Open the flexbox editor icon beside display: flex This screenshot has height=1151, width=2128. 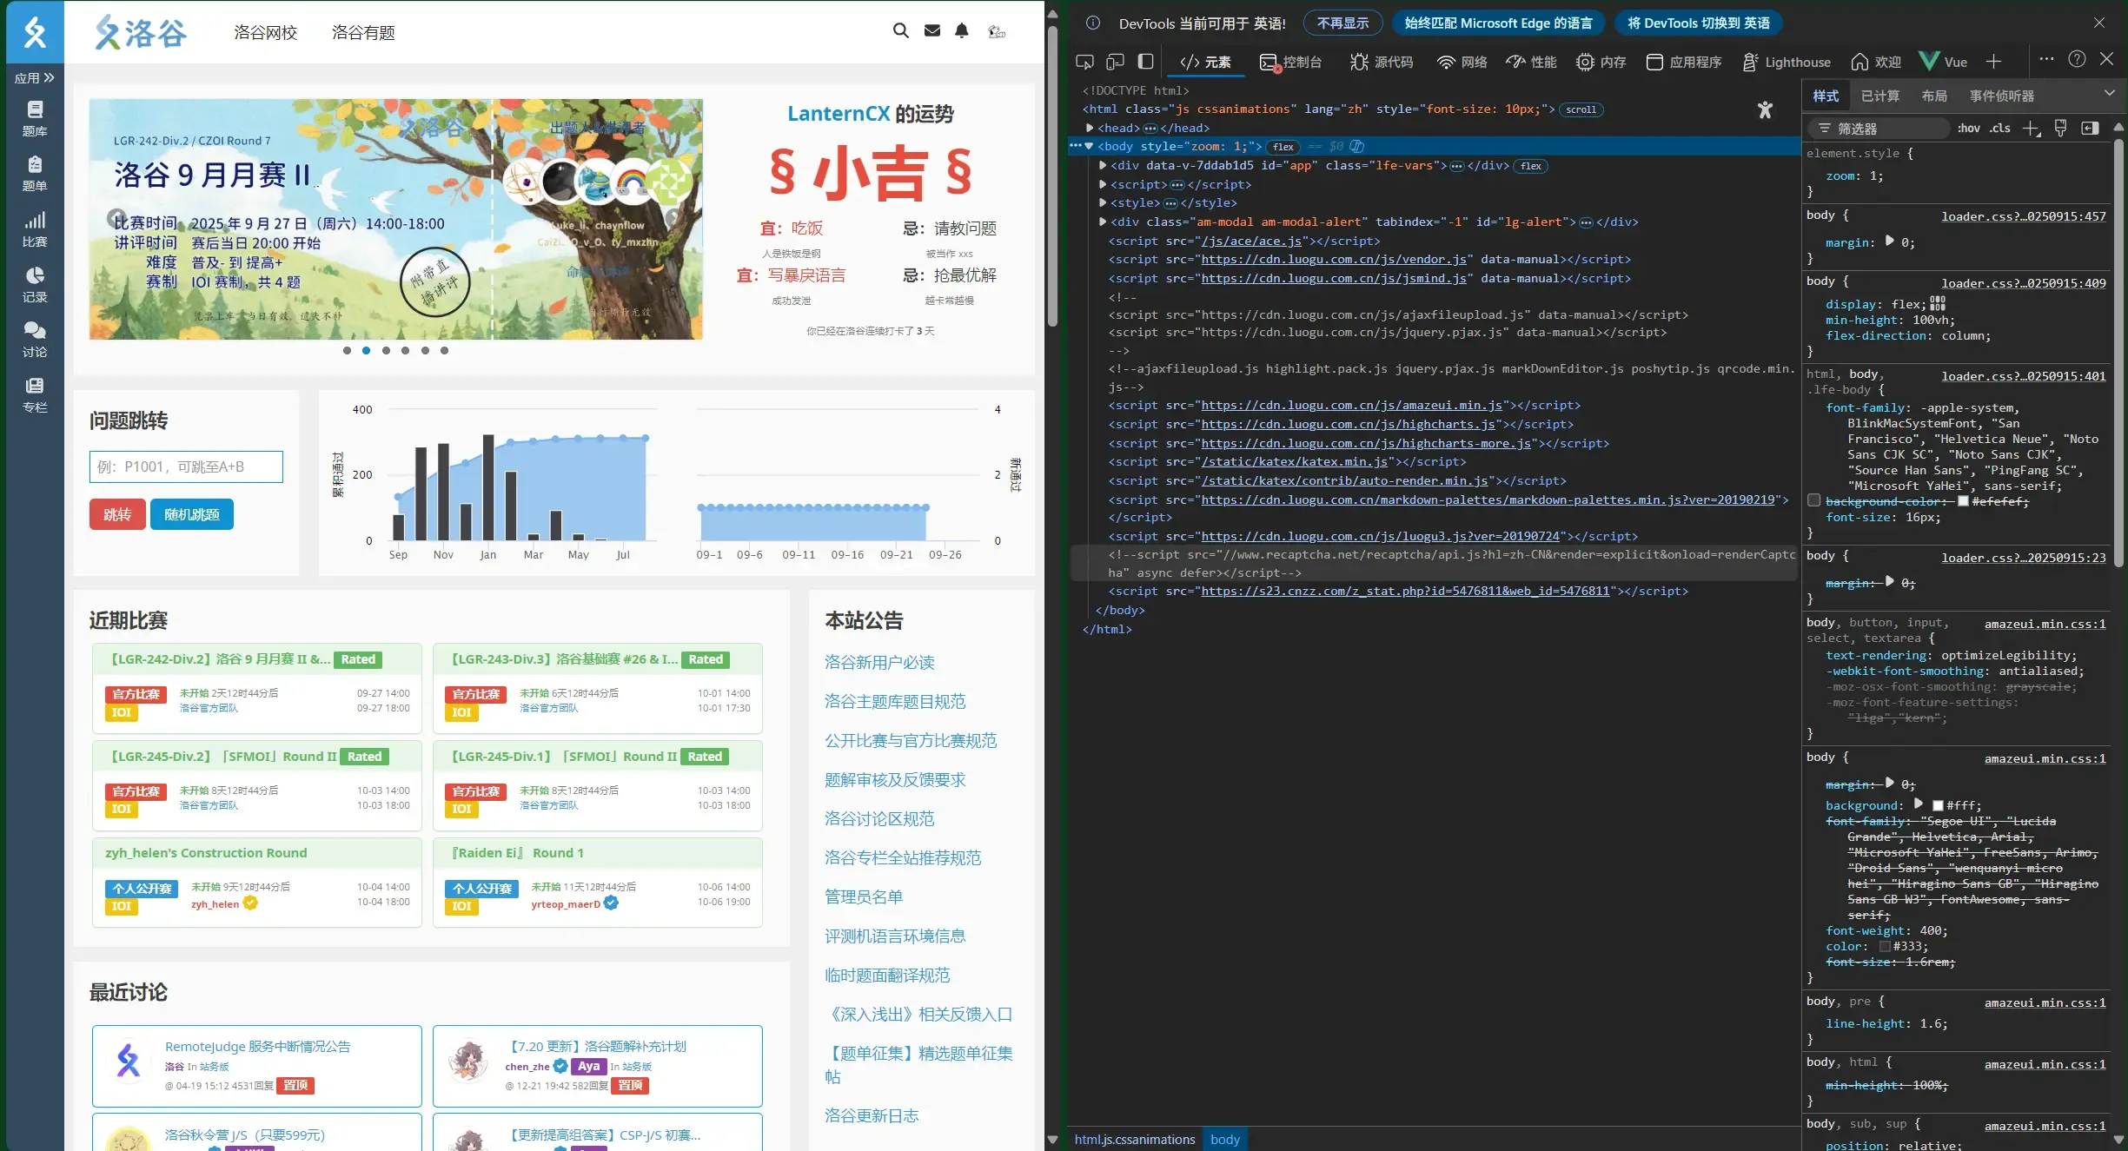(1938, 303)
